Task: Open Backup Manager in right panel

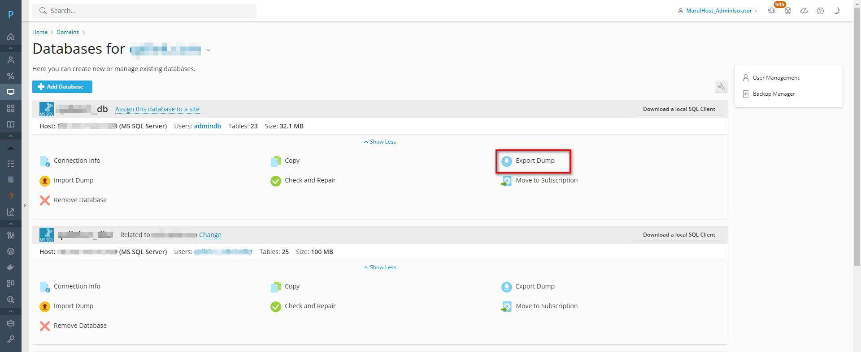Action: tap(769, 94)
